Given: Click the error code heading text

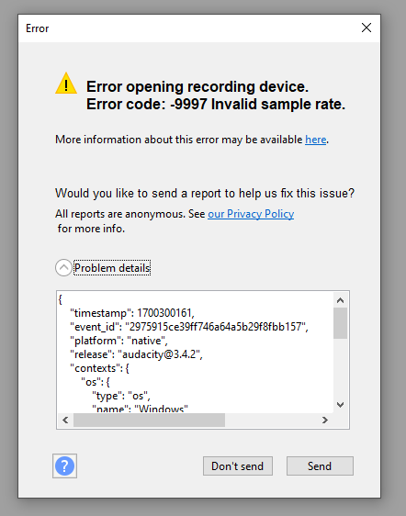Looking at the screenshot, I should point(216,105).
